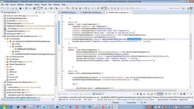Expand the service package node
Image resolution: width=194 pixels, height=109 pixels.
point(10,51)
